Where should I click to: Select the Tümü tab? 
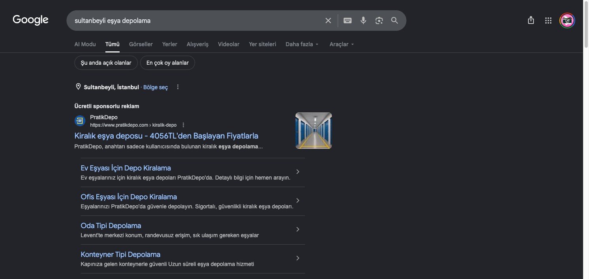pyautogui.click(x=112, y=44)
